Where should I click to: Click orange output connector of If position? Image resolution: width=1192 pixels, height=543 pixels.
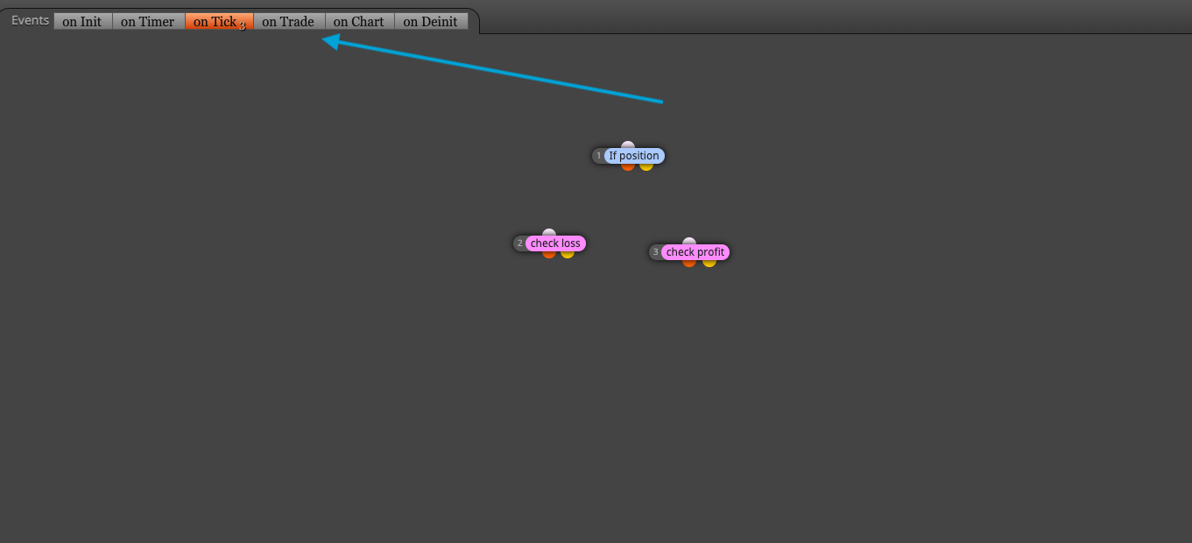[x=628, y=166]
